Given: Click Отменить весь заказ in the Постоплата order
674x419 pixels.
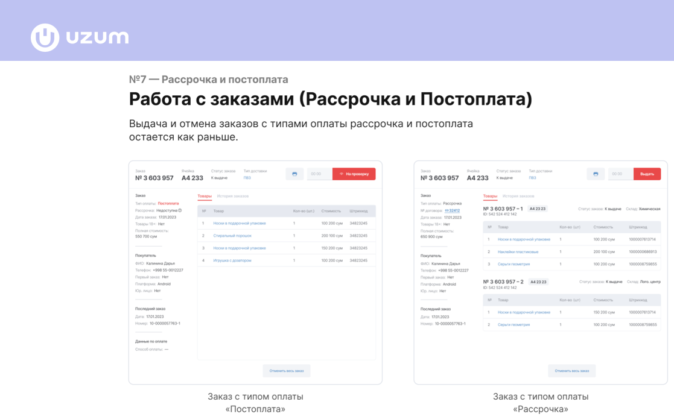Looking at the screenshot, I should coord(286,371).
